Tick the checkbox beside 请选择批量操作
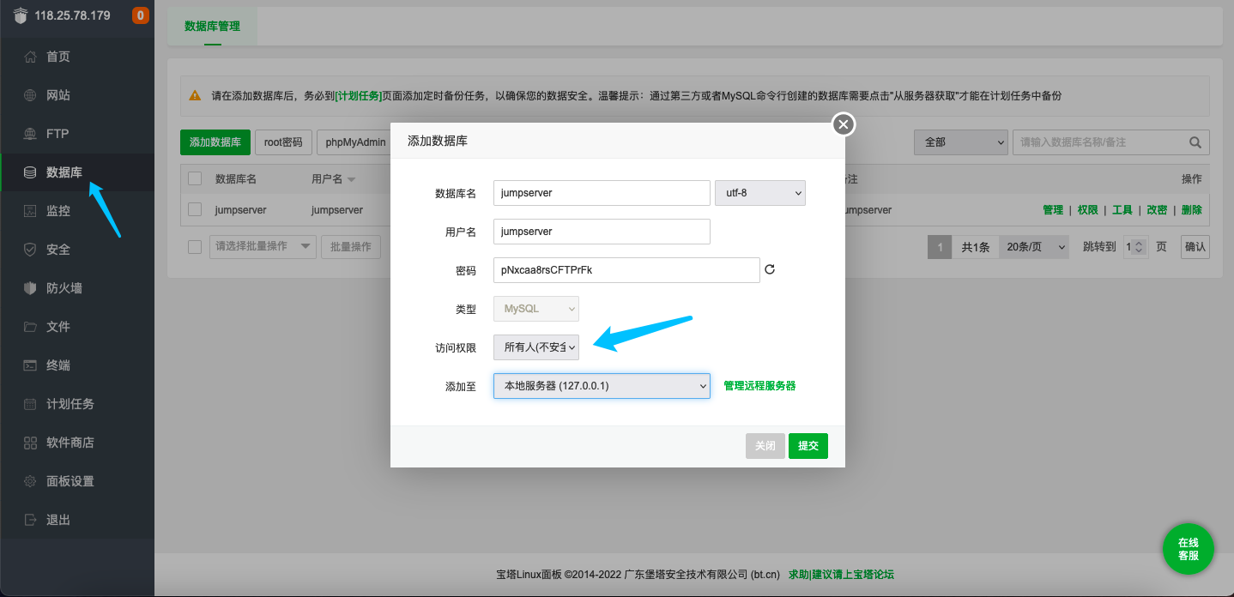This screenshot has width=1234, height=597. 195,246
